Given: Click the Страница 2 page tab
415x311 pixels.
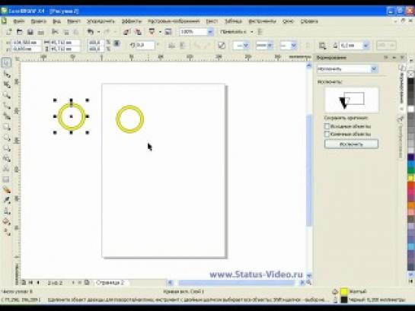Looking at the screenshot, I should point(110,282).
